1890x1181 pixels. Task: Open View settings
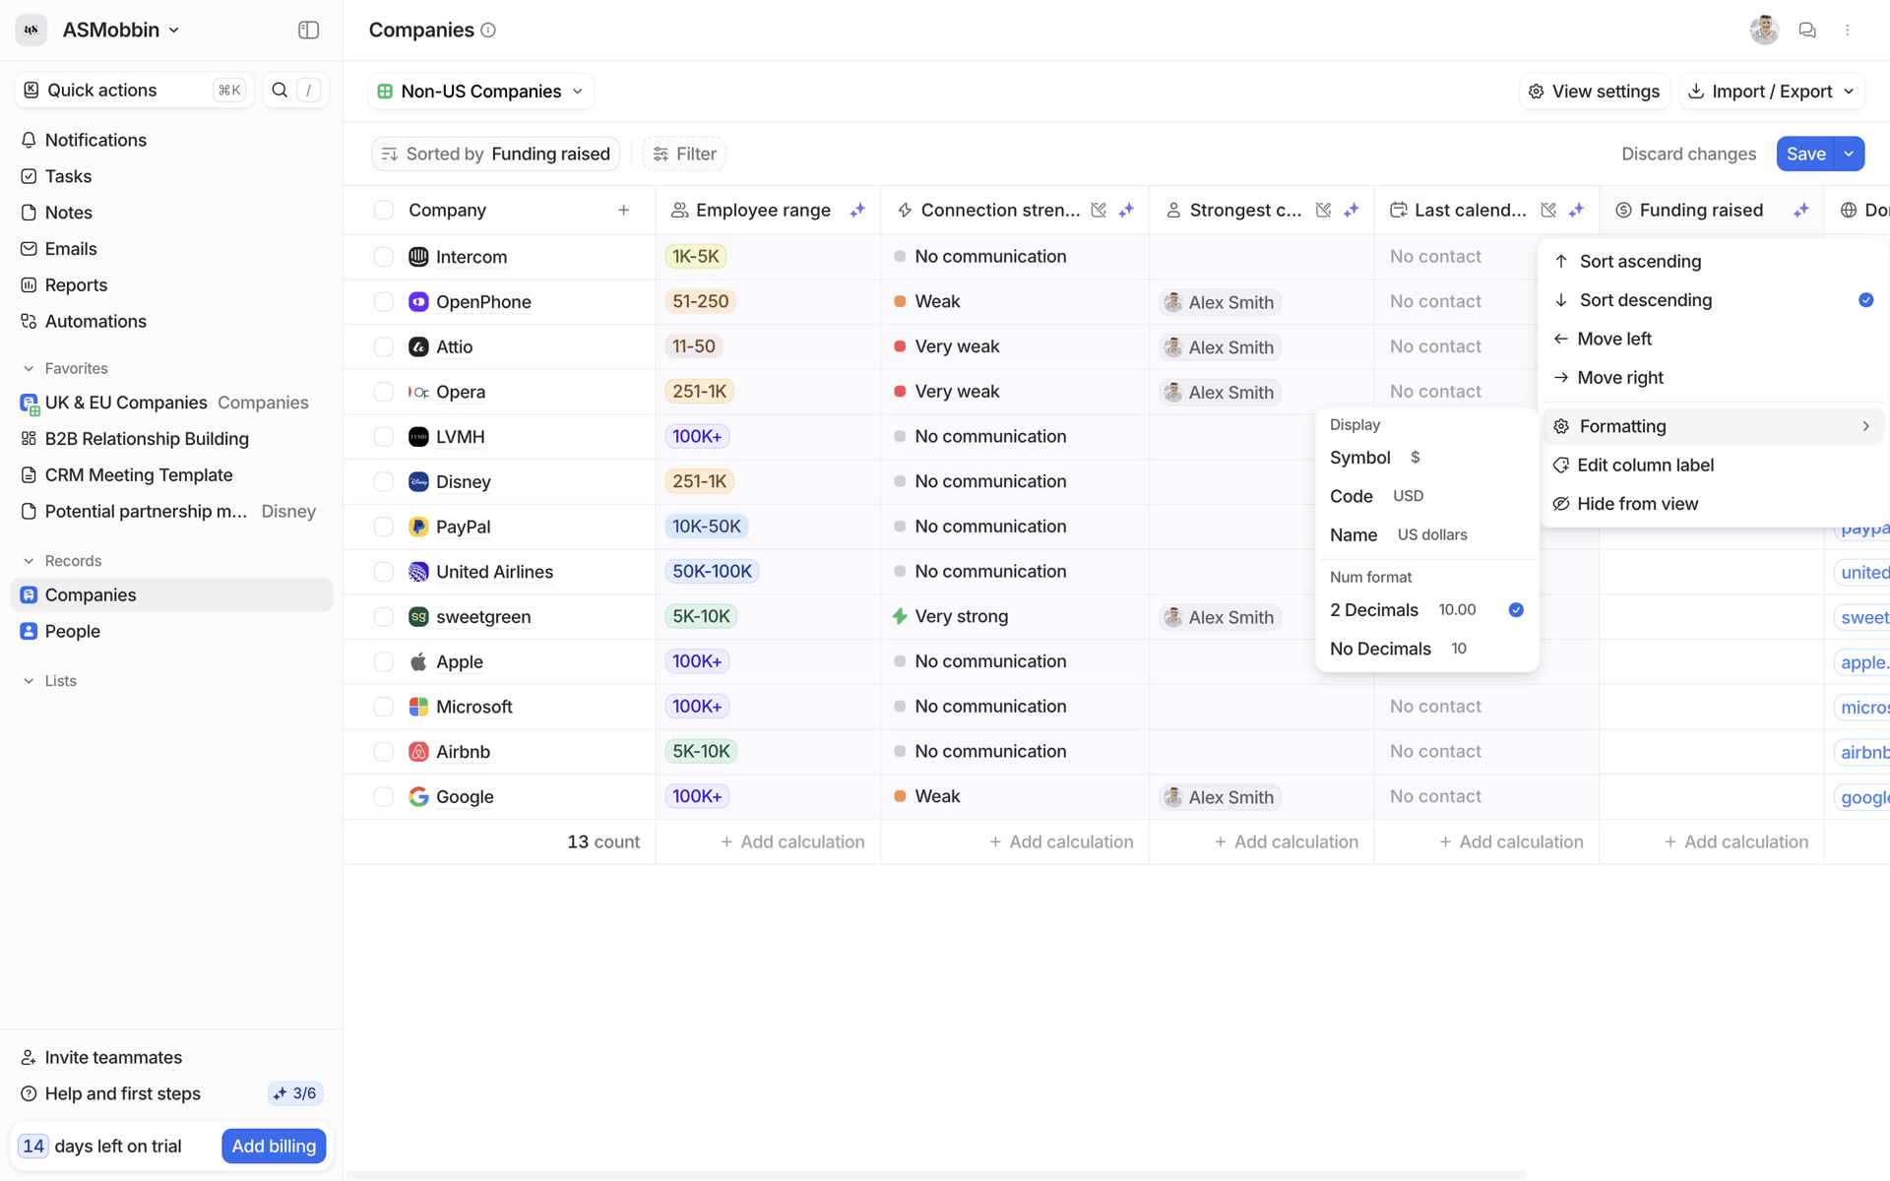[1594, 92]
